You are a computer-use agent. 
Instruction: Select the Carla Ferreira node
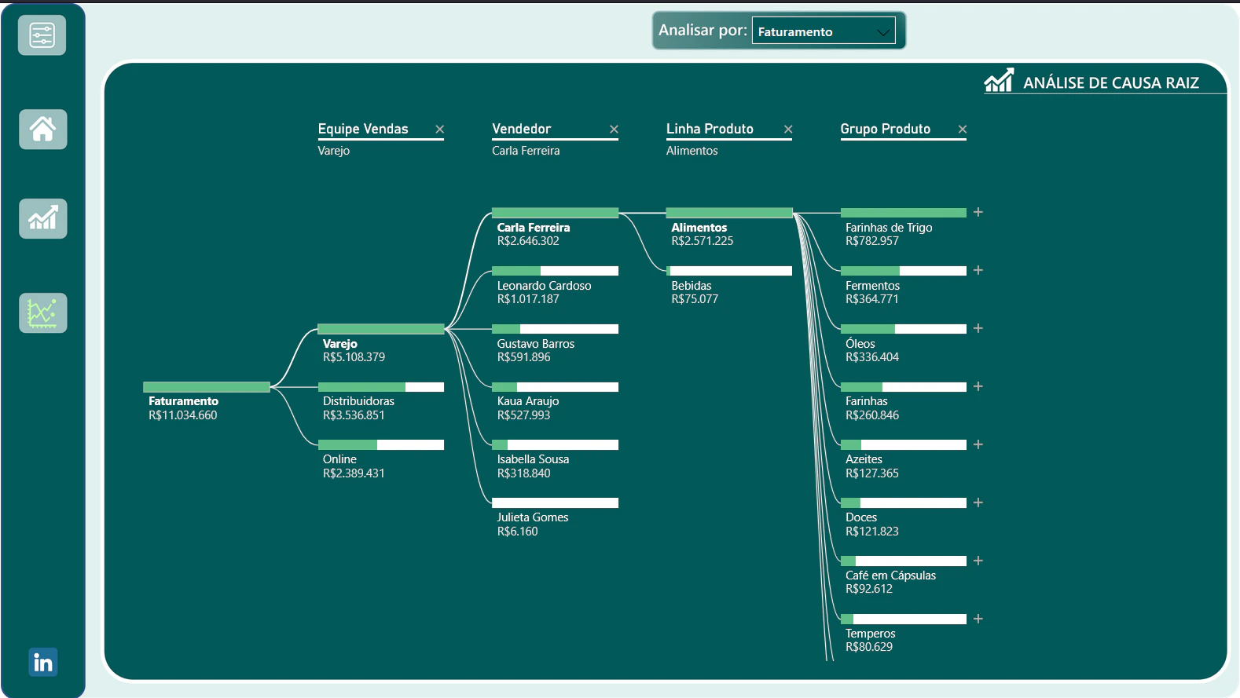tap(555, 228)
